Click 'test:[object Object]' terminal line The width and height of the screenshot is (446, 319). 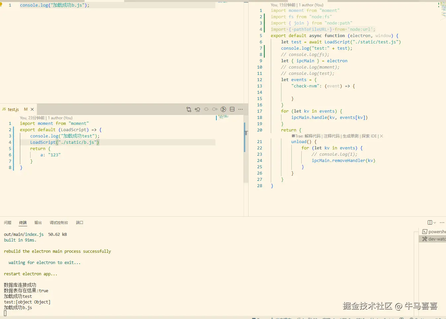tap(27, 302)
